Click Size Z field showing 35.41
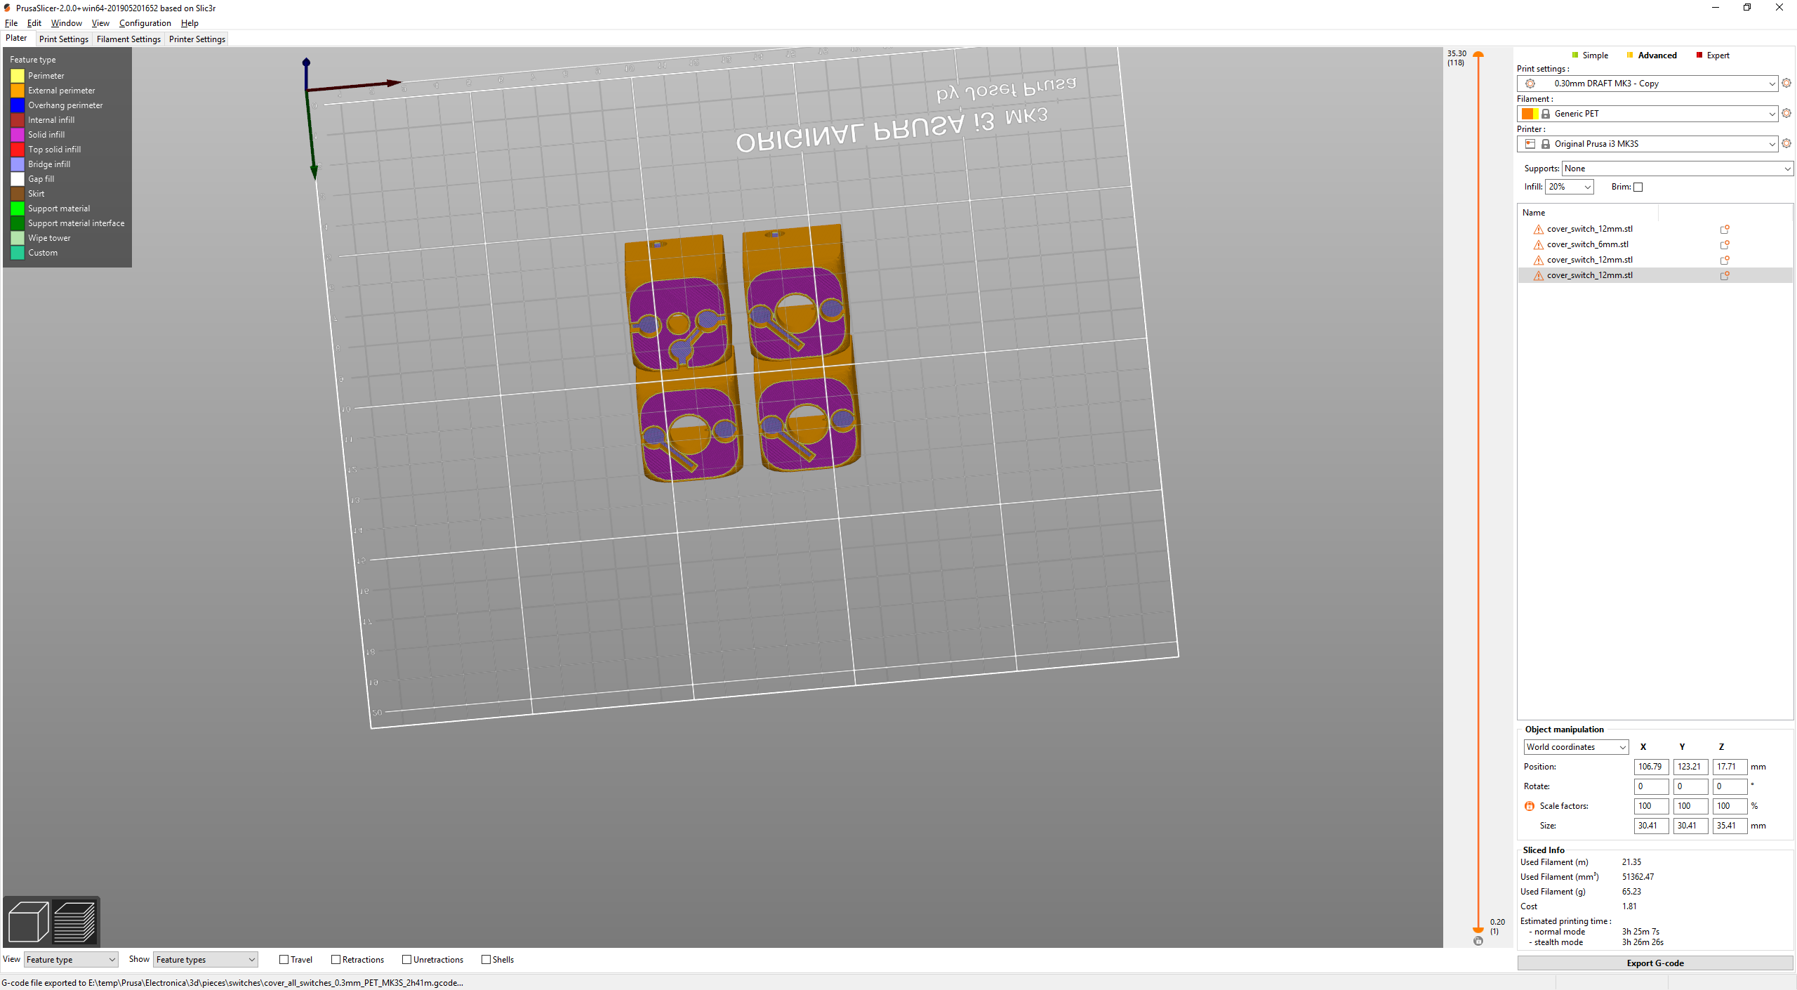Viewport: 1797px width, 990px height. click(1730, 826)
